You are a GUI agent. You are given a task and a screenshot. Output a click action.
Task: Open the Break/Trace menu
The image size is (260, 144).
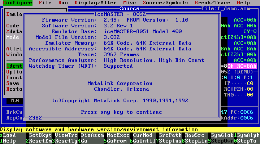point(212,3)
